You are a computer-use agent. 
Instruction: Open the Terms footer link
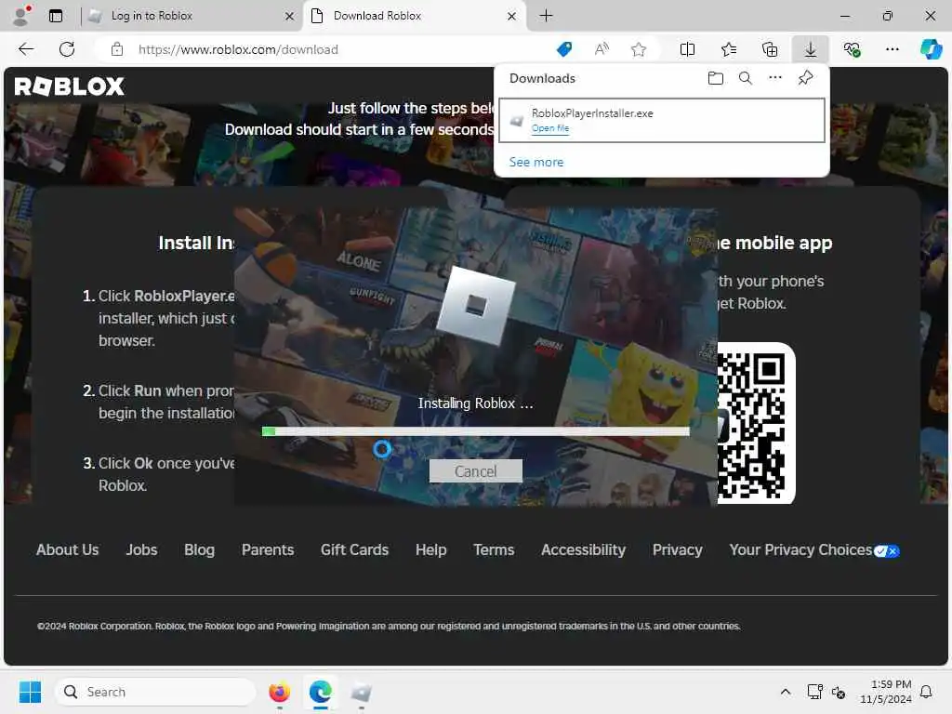coord(494,550)
